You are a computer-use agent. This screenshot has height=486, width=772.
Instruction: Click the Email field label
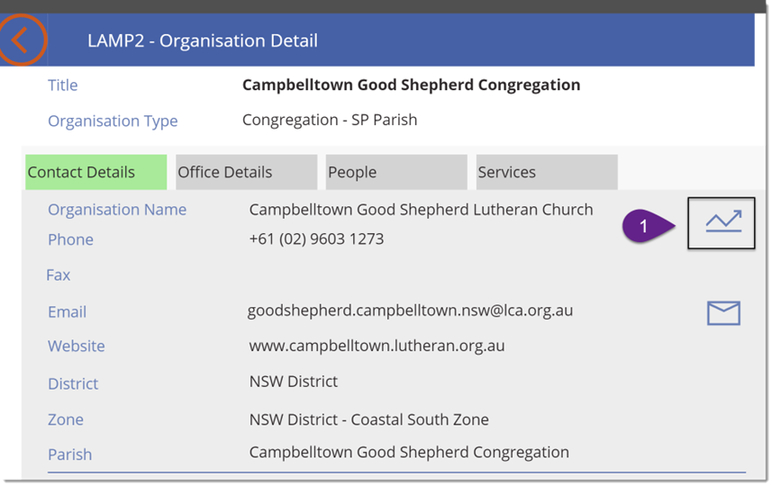point(67,312)
